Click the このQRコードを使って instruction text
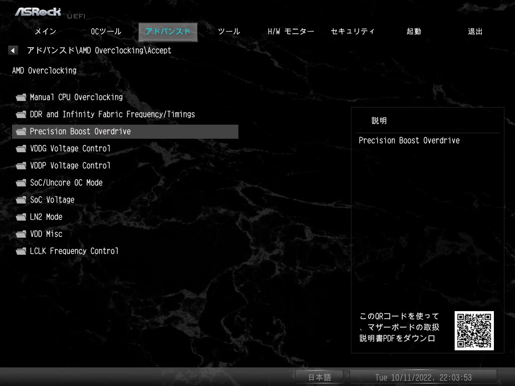This screenshot has height=386, width=515. [x=399, y=327]
